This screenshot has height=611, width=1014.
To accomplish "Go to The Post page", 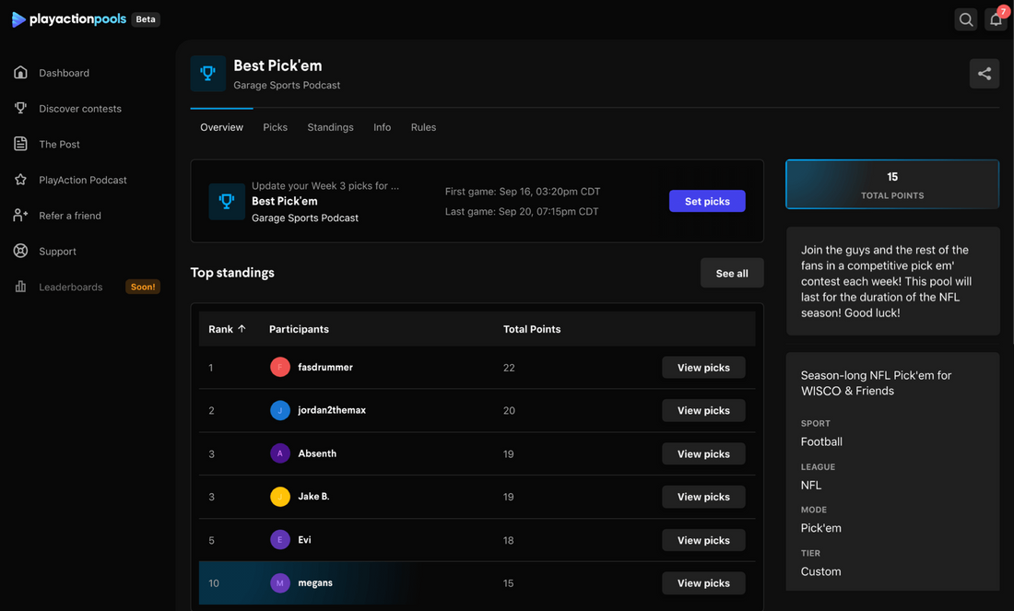I will click(x=59, y=145).
